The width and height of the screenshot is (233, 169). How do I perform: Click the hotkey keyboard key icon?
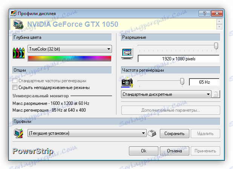click(152, 133)
